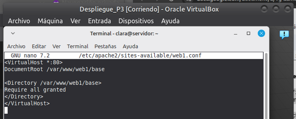Open VirtualBox's Ver menu
The image size is (296, 119).
(x=75, y=21)
